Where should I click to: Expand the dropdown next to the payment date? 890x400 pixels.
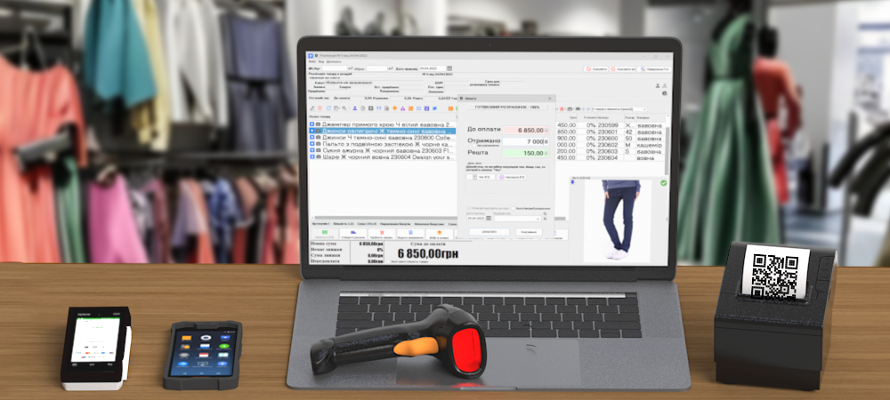click(x=518, y=218)
